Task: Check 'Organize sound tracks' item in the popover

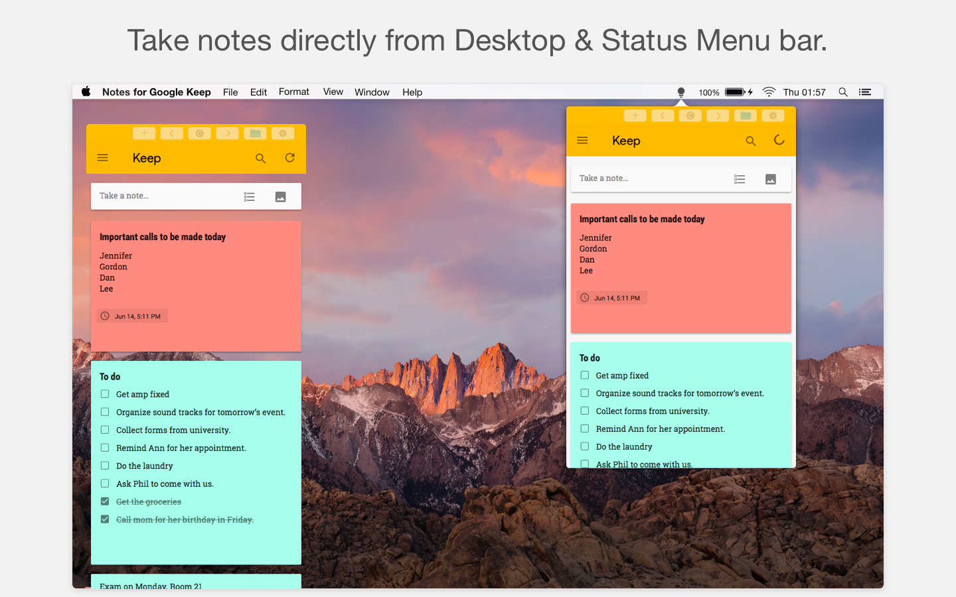Action: (x=585, y=393)
